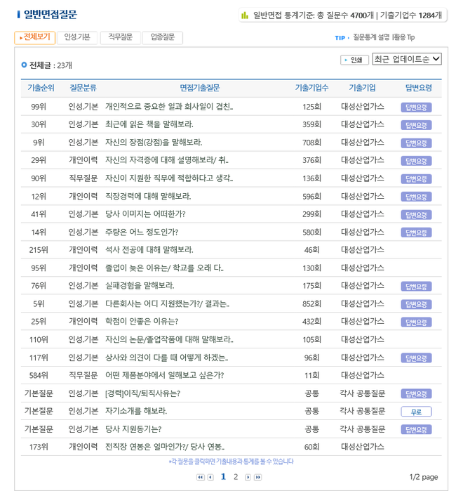Click the 질문통계 설명 활용 Tip link

coord(383,37)
